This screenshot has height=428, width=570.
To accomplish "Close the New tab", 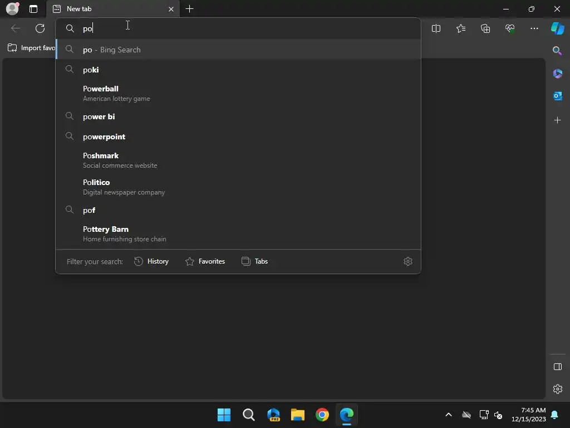I will coord(171,9).
